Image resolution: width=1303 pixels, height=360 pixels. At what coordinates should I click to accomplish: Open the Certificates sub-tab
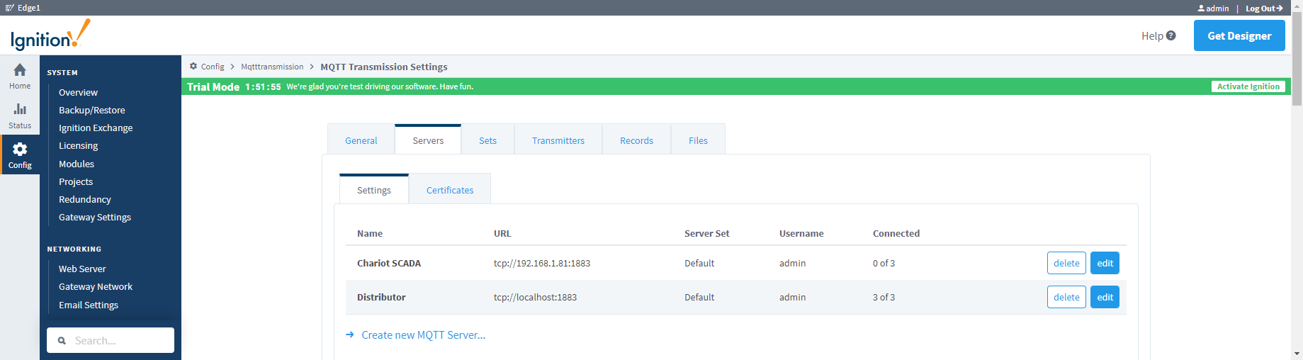tap(450, 189)
